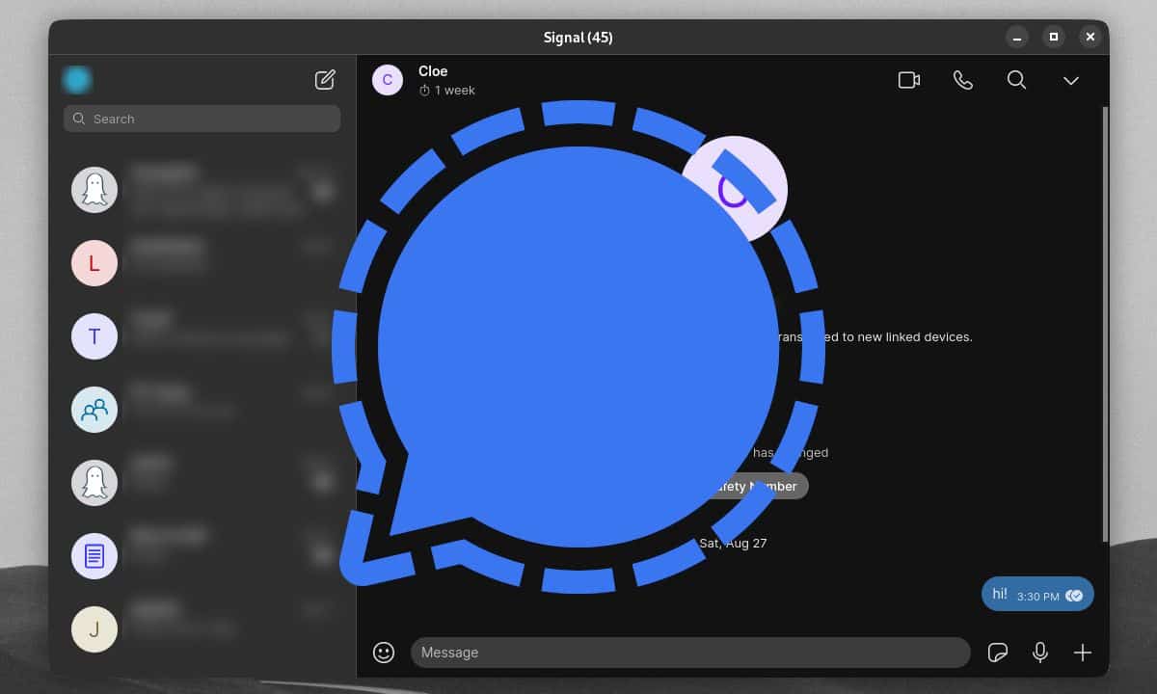Start a video call with Cloe
Image resolution: width=1157 pixels, height=694 pixels.
(x=908, y=80)
